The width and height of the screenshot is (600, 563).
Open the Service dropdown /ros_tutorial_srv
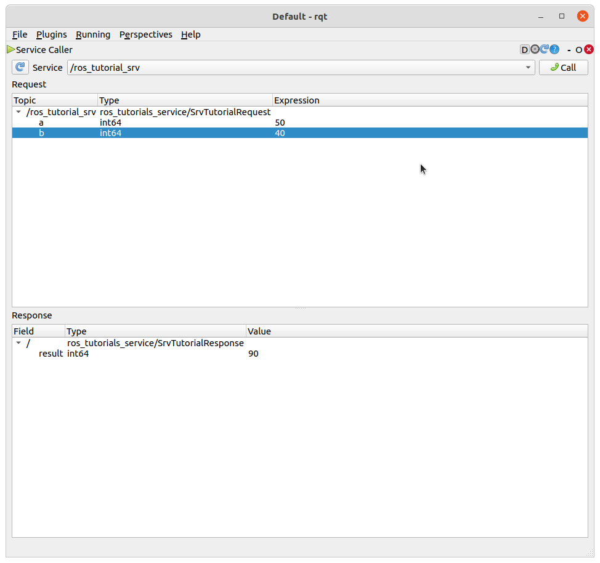coord(301,67)
